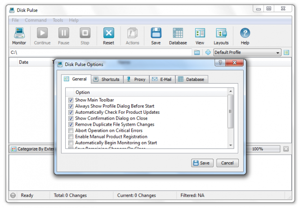Uncheck Show Main Toolbar
The height and width of the screenshot is (208, 299).
[71, 100]
